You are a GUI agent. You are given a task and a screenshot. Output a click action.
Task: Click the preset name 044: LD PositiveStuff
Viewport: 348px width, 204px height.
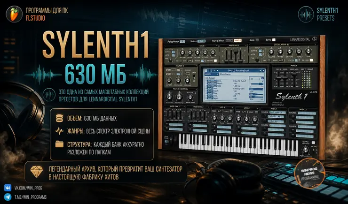pyautogui.click(x=238, y=71)
